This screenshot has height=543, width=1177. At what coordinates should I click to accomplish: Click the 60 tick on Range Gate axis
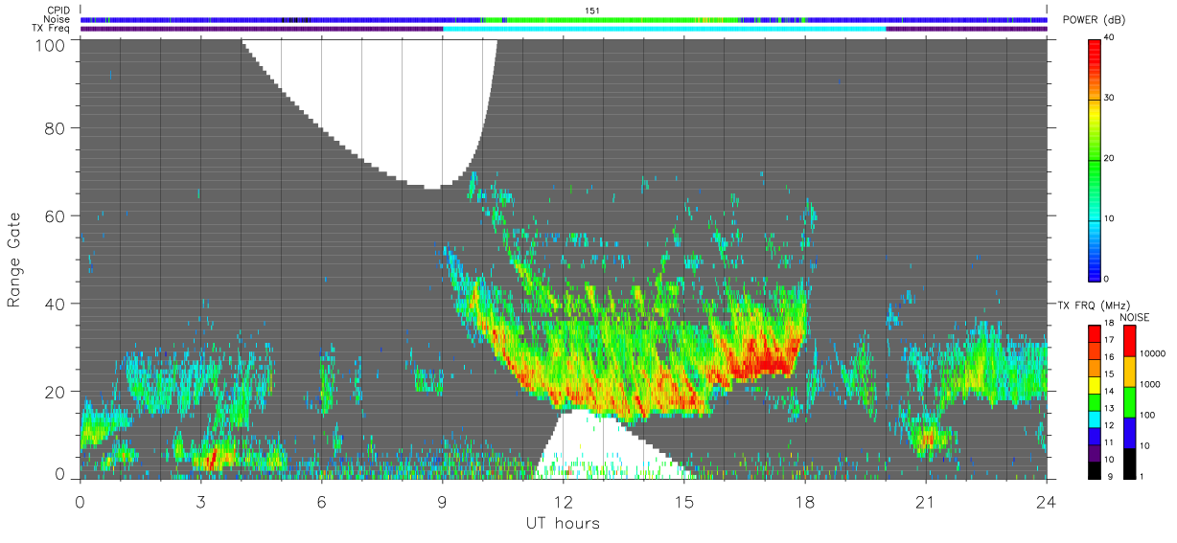point(57,215)
